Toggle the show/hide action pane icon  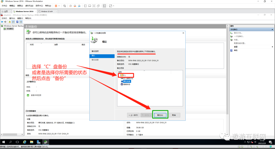[x=21, y=22]
